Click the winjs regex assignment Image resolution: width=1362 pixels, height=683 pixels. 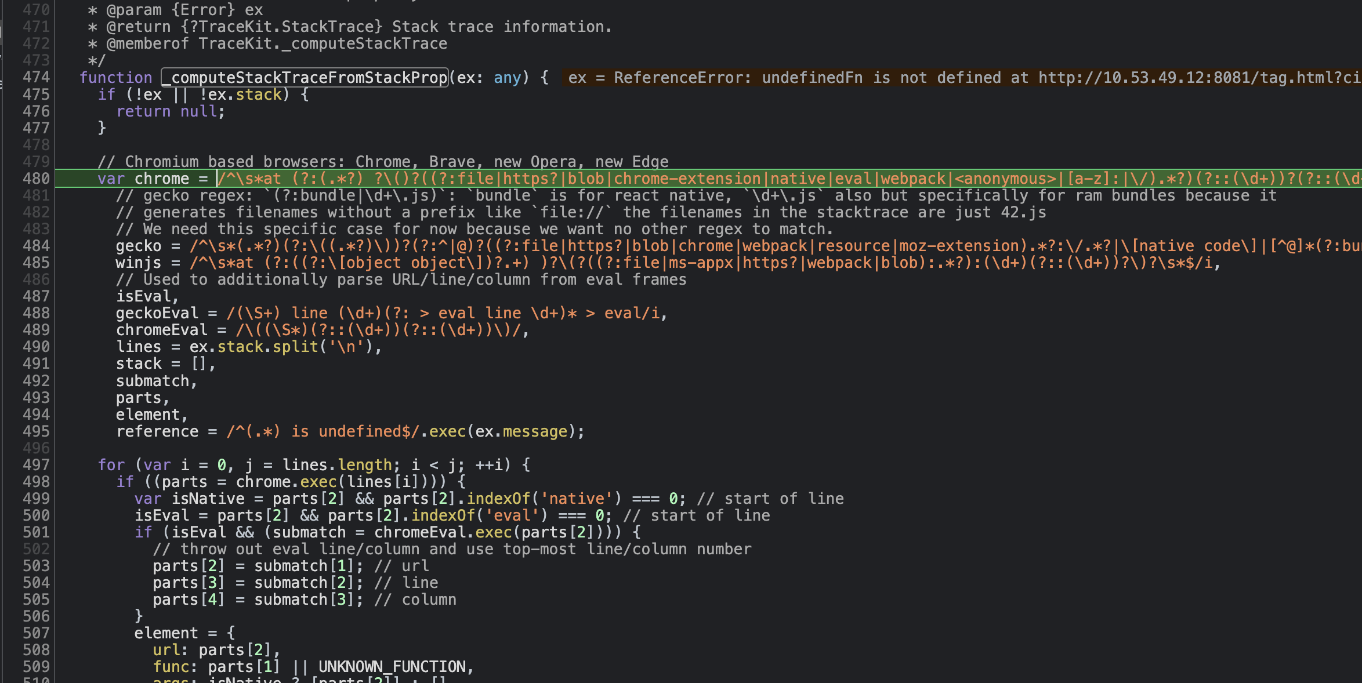(668, 263)
